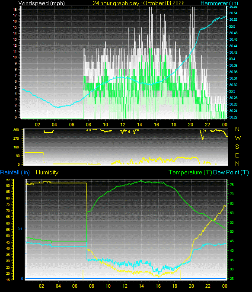
Task: Click the "0.1" rainfall axis value
Action: pos(19,229)
